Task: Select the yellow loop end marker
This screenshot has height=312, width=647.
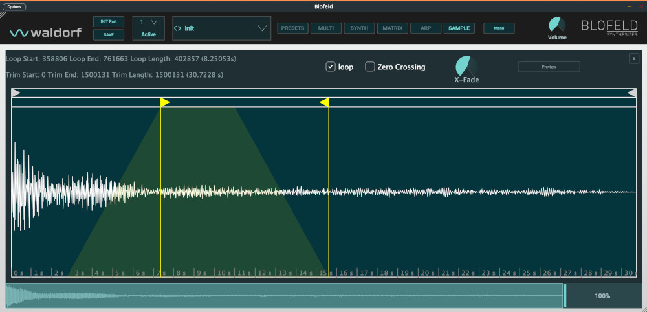Action: (324, 102)
